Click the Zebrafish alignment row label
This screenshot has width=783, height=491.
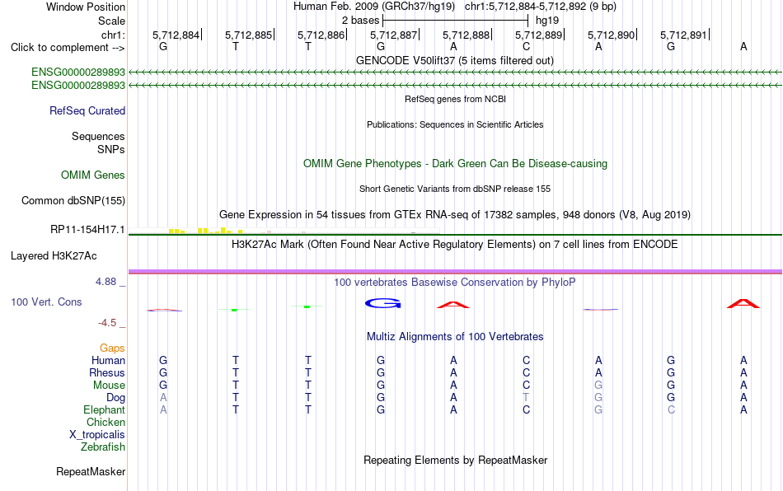click(x=103, y=447)
